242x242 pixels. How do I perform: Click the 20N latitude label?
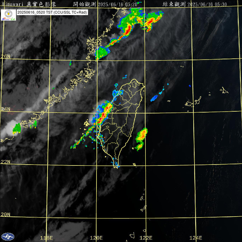(x=5, y=214)
